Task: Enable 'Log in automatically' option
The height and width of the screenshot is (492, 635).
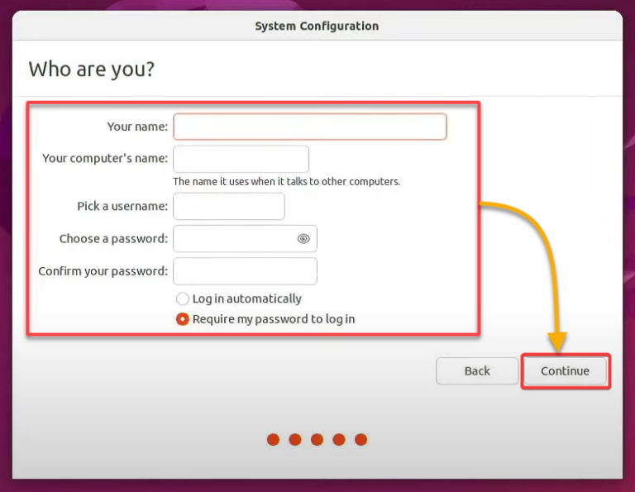Action: (x=183, y=299)
